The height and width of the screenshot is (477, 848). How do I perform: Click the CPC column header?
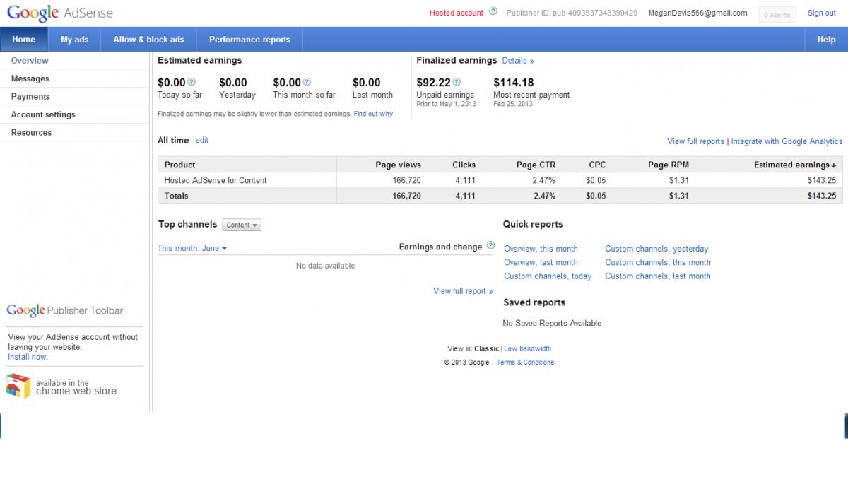click(597, 165)
